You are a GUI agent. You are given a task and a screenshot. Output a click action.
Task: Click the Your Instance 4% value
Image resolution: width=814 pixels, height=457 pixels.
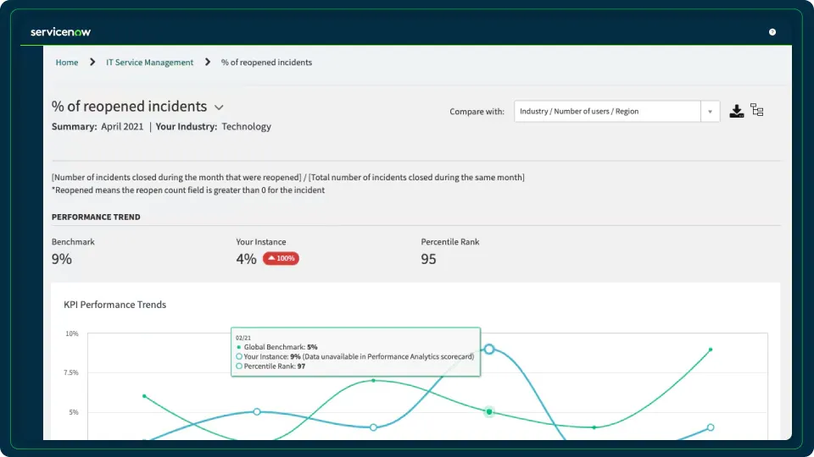tap(246, 259)
